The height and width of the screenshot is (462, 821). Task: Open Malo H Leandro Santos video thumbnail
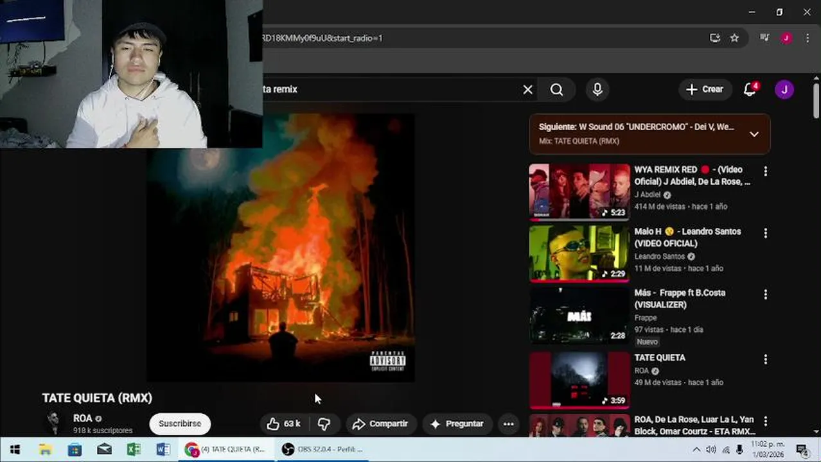[x=579, y=253]
